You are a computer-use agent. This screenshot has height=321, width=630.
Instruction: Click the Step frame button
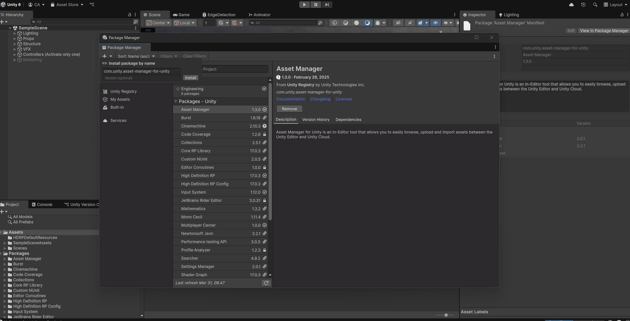(327, 5)
